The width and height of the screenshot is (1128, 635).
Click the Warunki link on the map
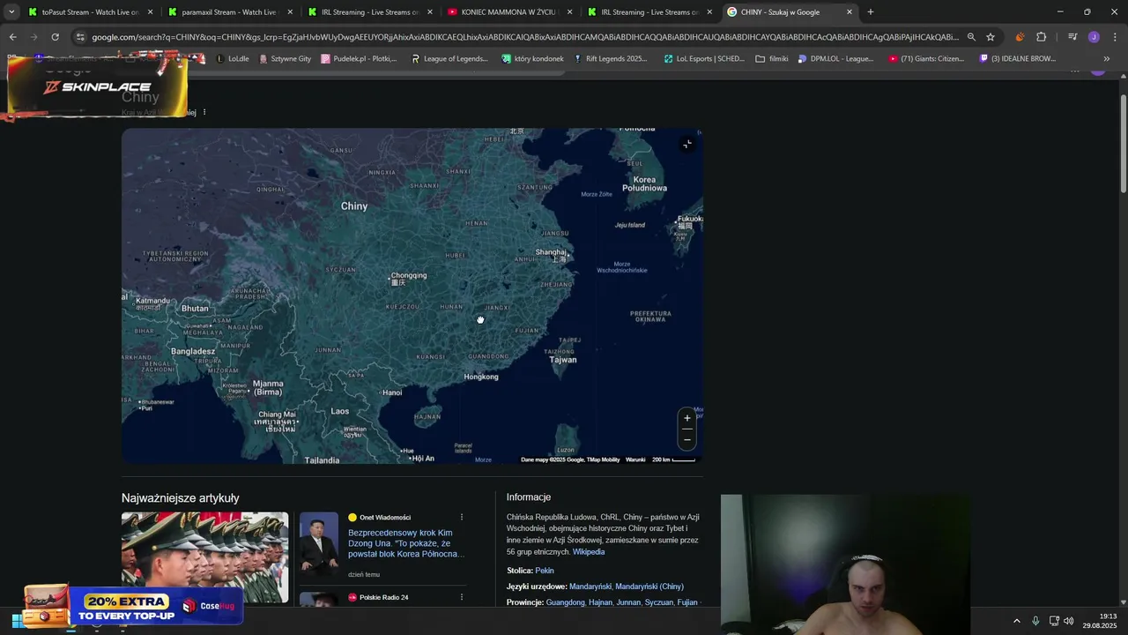[x=635, y=459]
